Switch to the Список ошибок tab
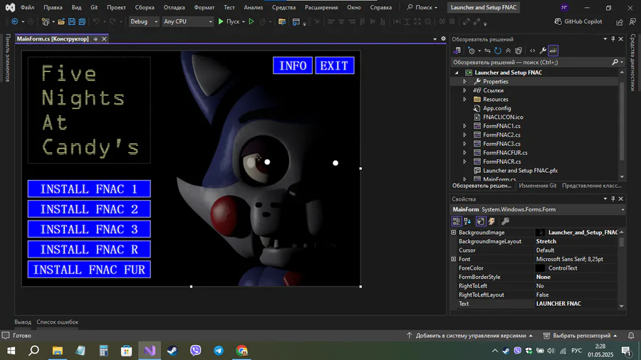Image resolution: width=641 pixels, height=360 pixels. pyautogui.click(x=57, y=322)
